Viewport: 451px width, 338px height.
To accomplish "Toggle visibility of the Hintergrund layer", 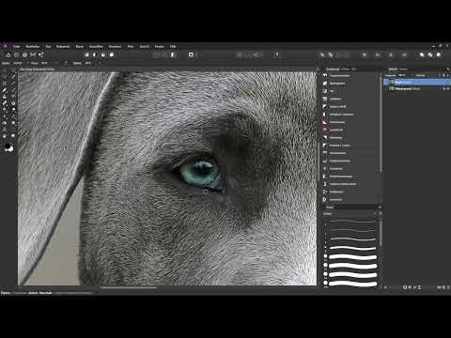I will (448, 89).
